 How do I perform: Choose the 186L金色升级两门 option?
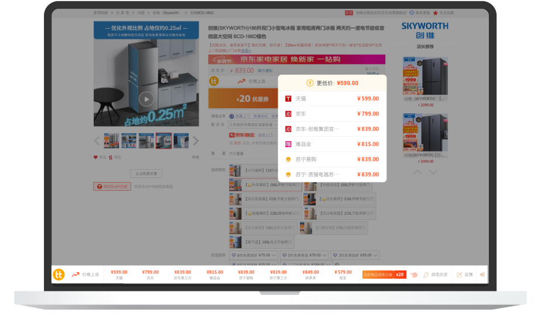[263, 228]
